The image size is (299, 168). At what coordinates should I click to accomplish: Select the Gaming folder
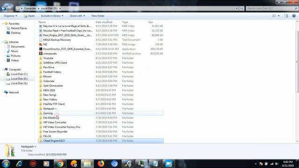pyautogui.click(x=48, y=113)
